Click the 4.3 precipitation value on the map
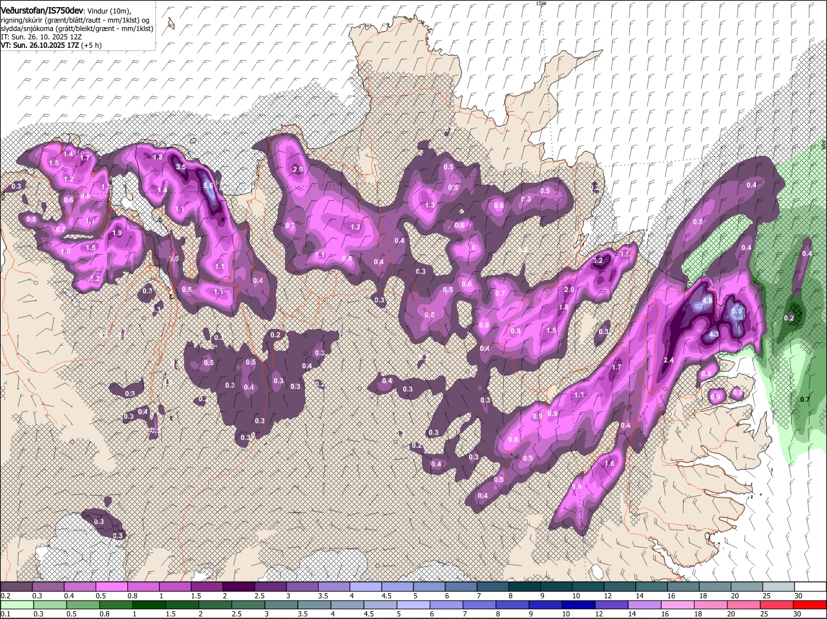 pos(714,335)
